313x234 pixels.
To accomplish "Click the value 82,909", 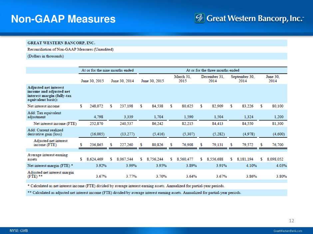I will (217, 106).
